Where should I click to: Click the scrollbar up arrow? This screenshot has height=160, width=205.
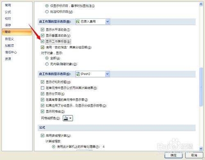click(x=201, y=5)
